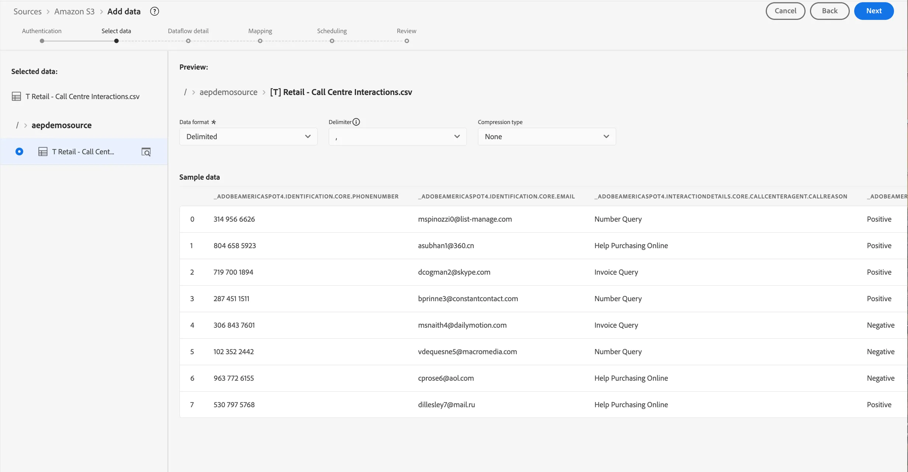Click the Back button
Image resolution: width=908 pixels, height=472 pixels.
point(830,11)
